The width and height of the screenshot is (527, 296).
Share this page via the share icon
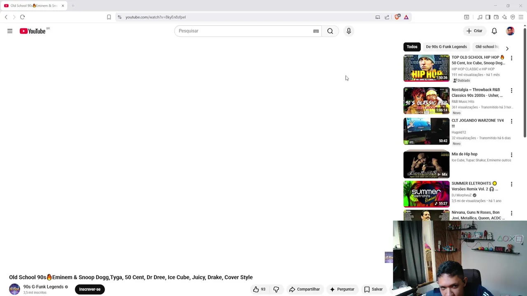coord(387,17)
